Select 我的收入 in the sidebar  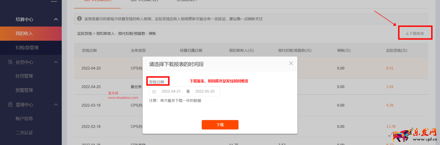[24, 33]
